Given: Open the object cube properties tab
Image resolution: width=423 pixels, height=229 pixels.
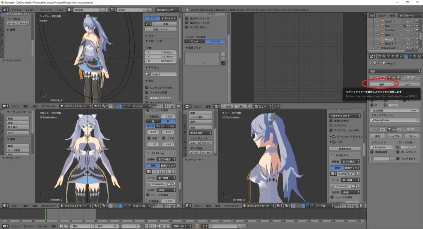Looking at the screenshot, I should (x=397, y=56).
